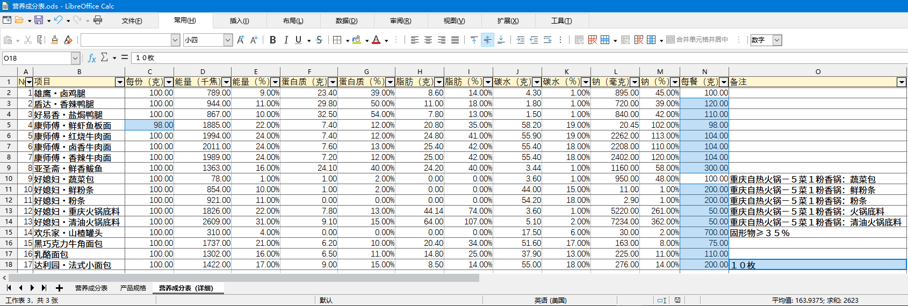This screenshot has height=306, width=908.
Task: Click the Delete Columns icon
Action: (x=639, y=40)
